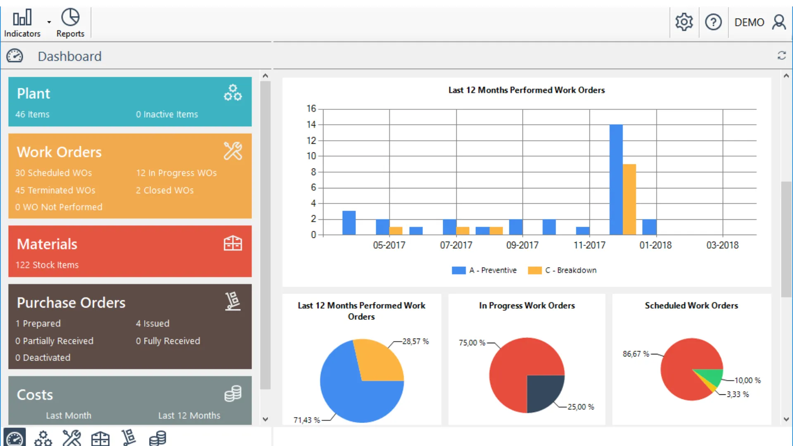Click the 46 Items count
This screenshot has width=793, height=446.
tap(32, 114)
